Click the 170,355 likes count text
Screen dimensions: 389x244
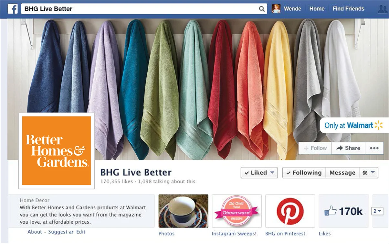tap(117, 182)
